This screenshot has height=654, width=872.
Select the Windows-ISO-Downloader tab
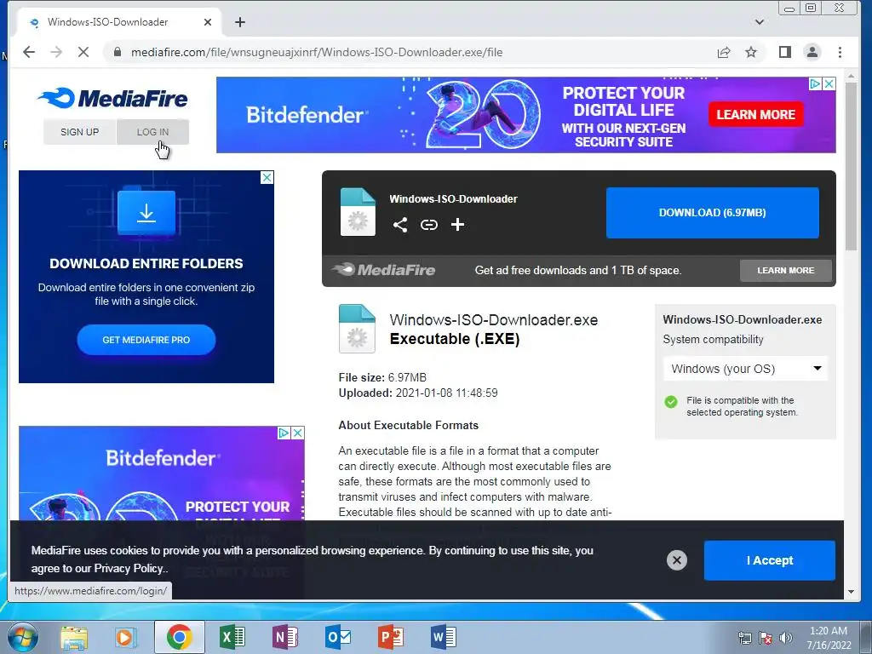(119, 22)
